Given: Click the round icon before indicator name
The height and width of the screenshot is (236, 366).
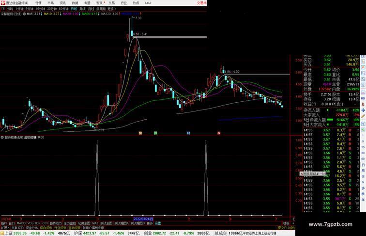Looking at the screenshot, I should (x=2, y=138).
